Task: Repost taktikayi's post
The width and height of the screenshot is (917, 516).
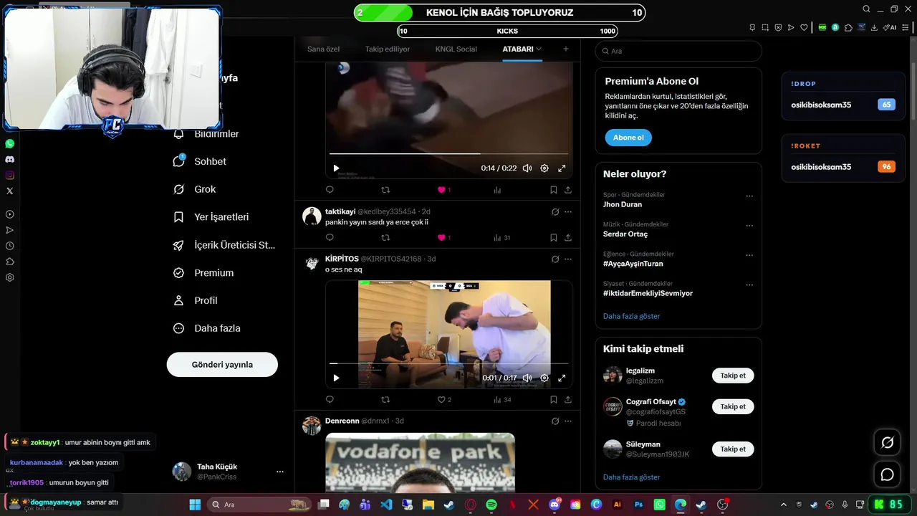Action: (x=385, y=238)
